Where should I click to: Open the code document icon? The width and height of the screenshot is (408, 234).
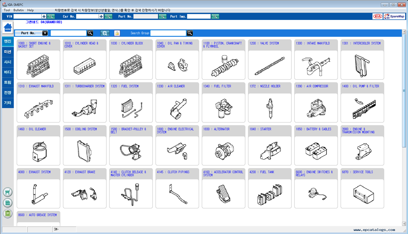[x=8, y=203]
